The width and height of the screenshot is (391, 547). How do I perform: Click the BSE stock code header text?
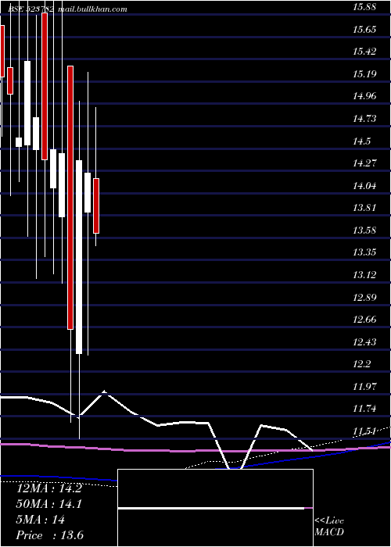30,9
